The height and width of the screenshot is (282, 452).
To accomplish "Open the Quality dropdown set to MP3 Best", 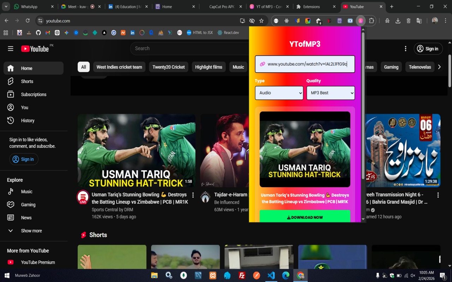I will click(331, 93).
